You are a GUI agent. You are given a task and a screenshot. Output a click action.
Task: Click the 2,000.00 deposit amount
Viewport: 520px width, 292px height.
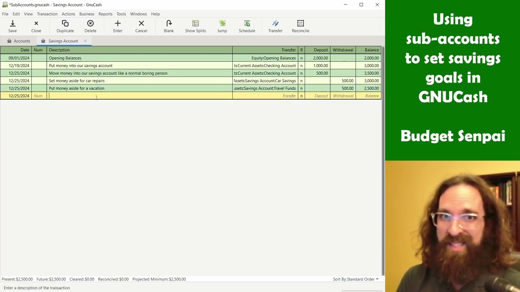[x=317, y=58]
